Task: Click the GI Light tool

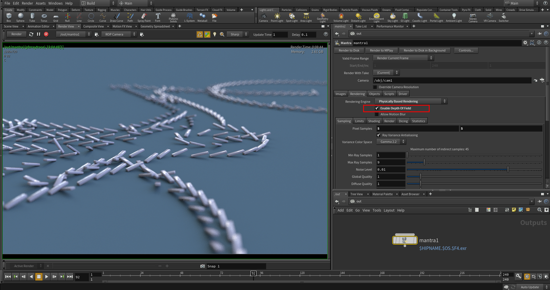Action: pyautogui.click(x=405, y=17)
